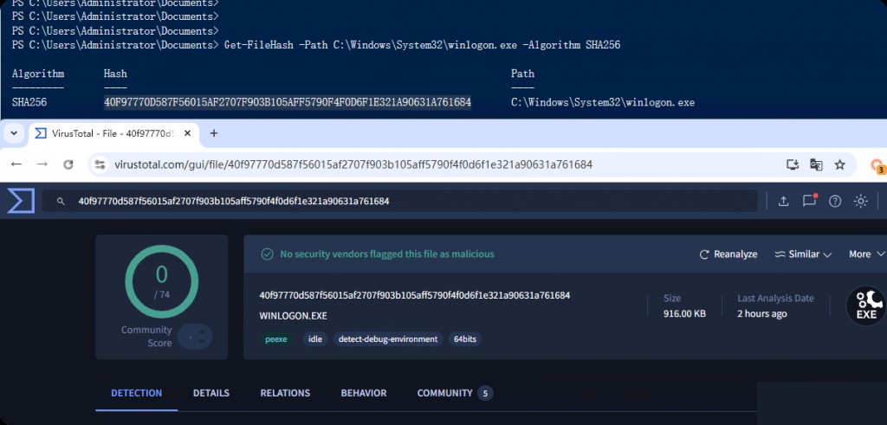The height and width of the screenshot is (425, 887).
Task: Click the winlogon.exe path in PowerShell output
Action: 603,102
